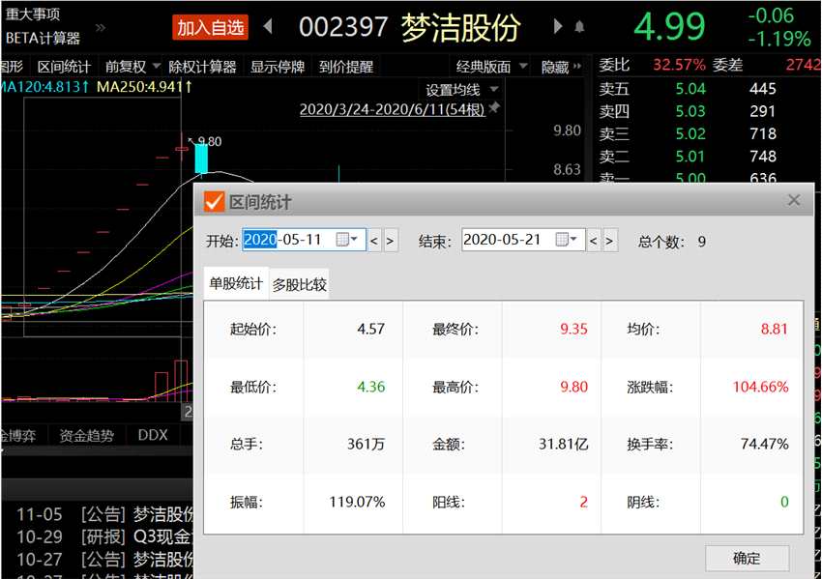The width and height of the screenshot is (822, 579).
Task: Click the 加入自选 button
Action: click(x=210, y=27)
